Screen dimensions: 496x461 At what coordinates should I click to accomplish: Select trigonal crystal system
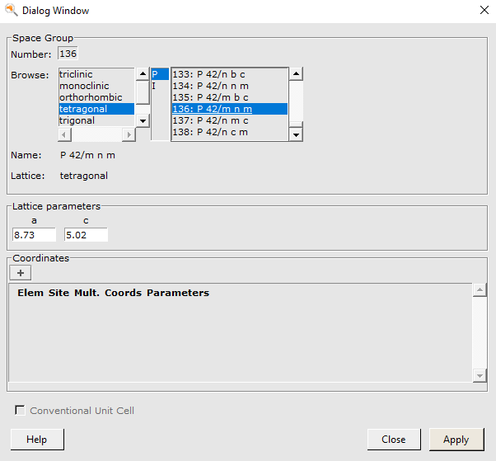95,120
